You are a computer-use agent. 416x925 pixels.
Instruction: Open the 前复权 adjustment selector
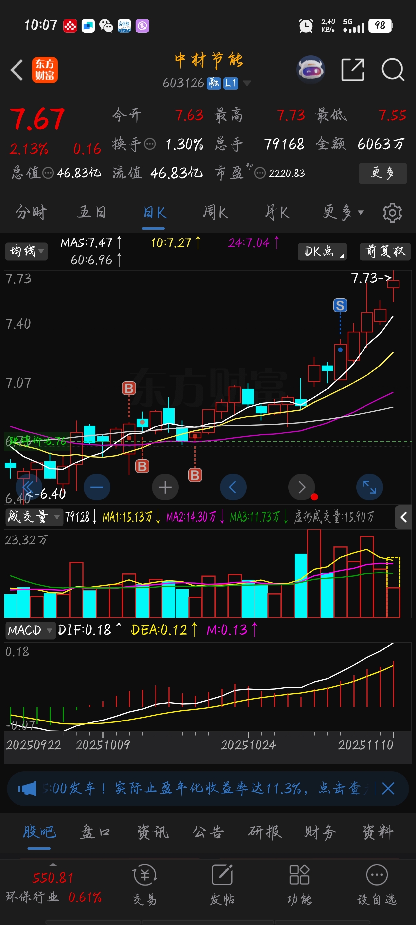click(x=385, y=251)
